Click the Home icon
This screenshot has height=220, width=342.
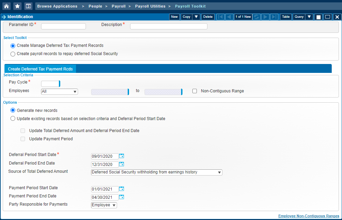7,6
